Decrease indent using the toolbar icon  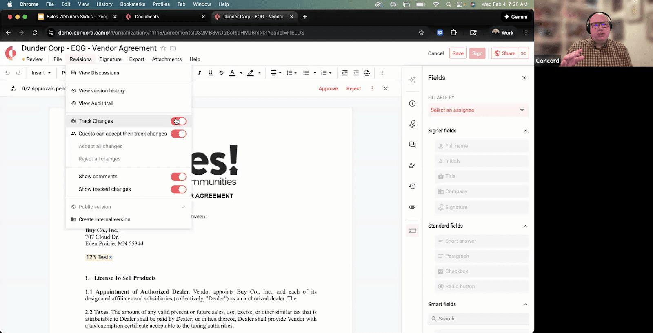pyautogui.click(x=356, y=73)
